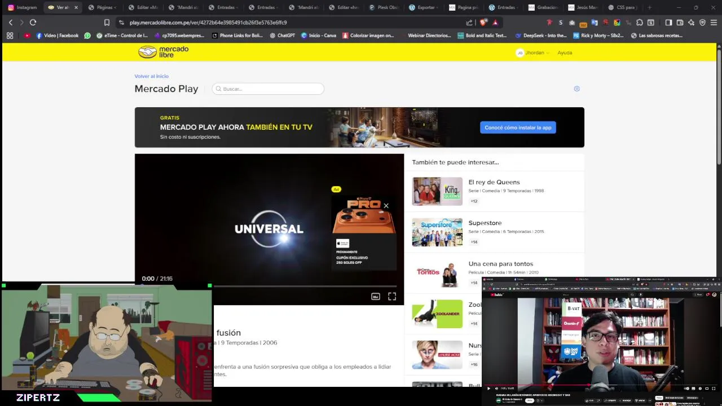
Task: Switch to the 'CSS para' tab
Action: coord(623,7)
